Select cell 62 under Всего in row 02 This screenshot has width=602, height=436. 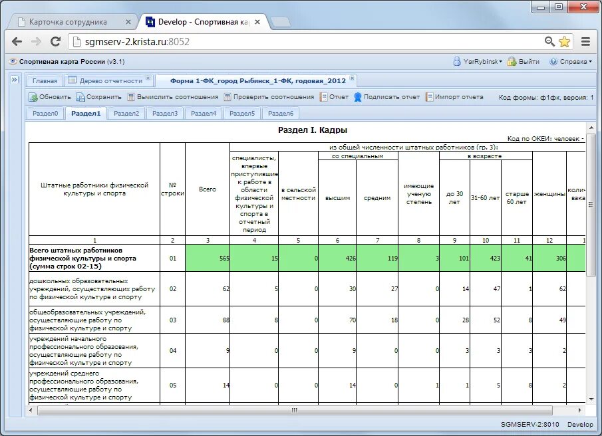(208, 288)
